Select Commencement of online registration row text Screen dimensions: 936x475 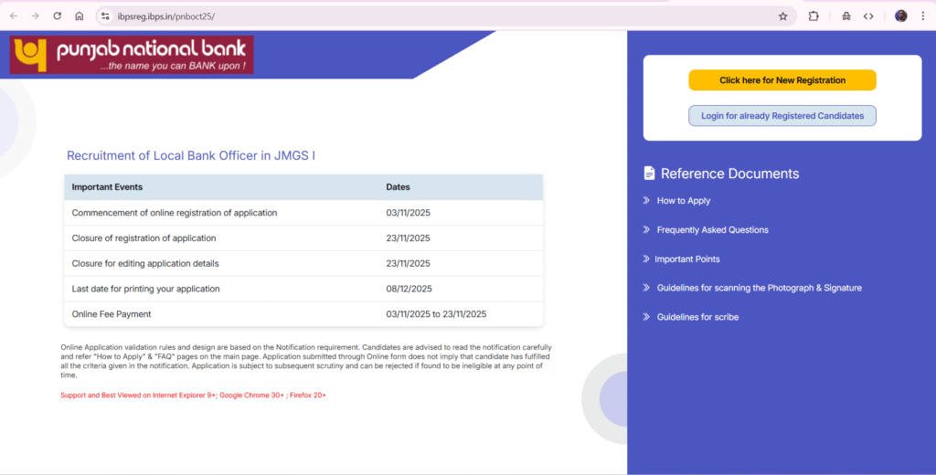point(175,213)
